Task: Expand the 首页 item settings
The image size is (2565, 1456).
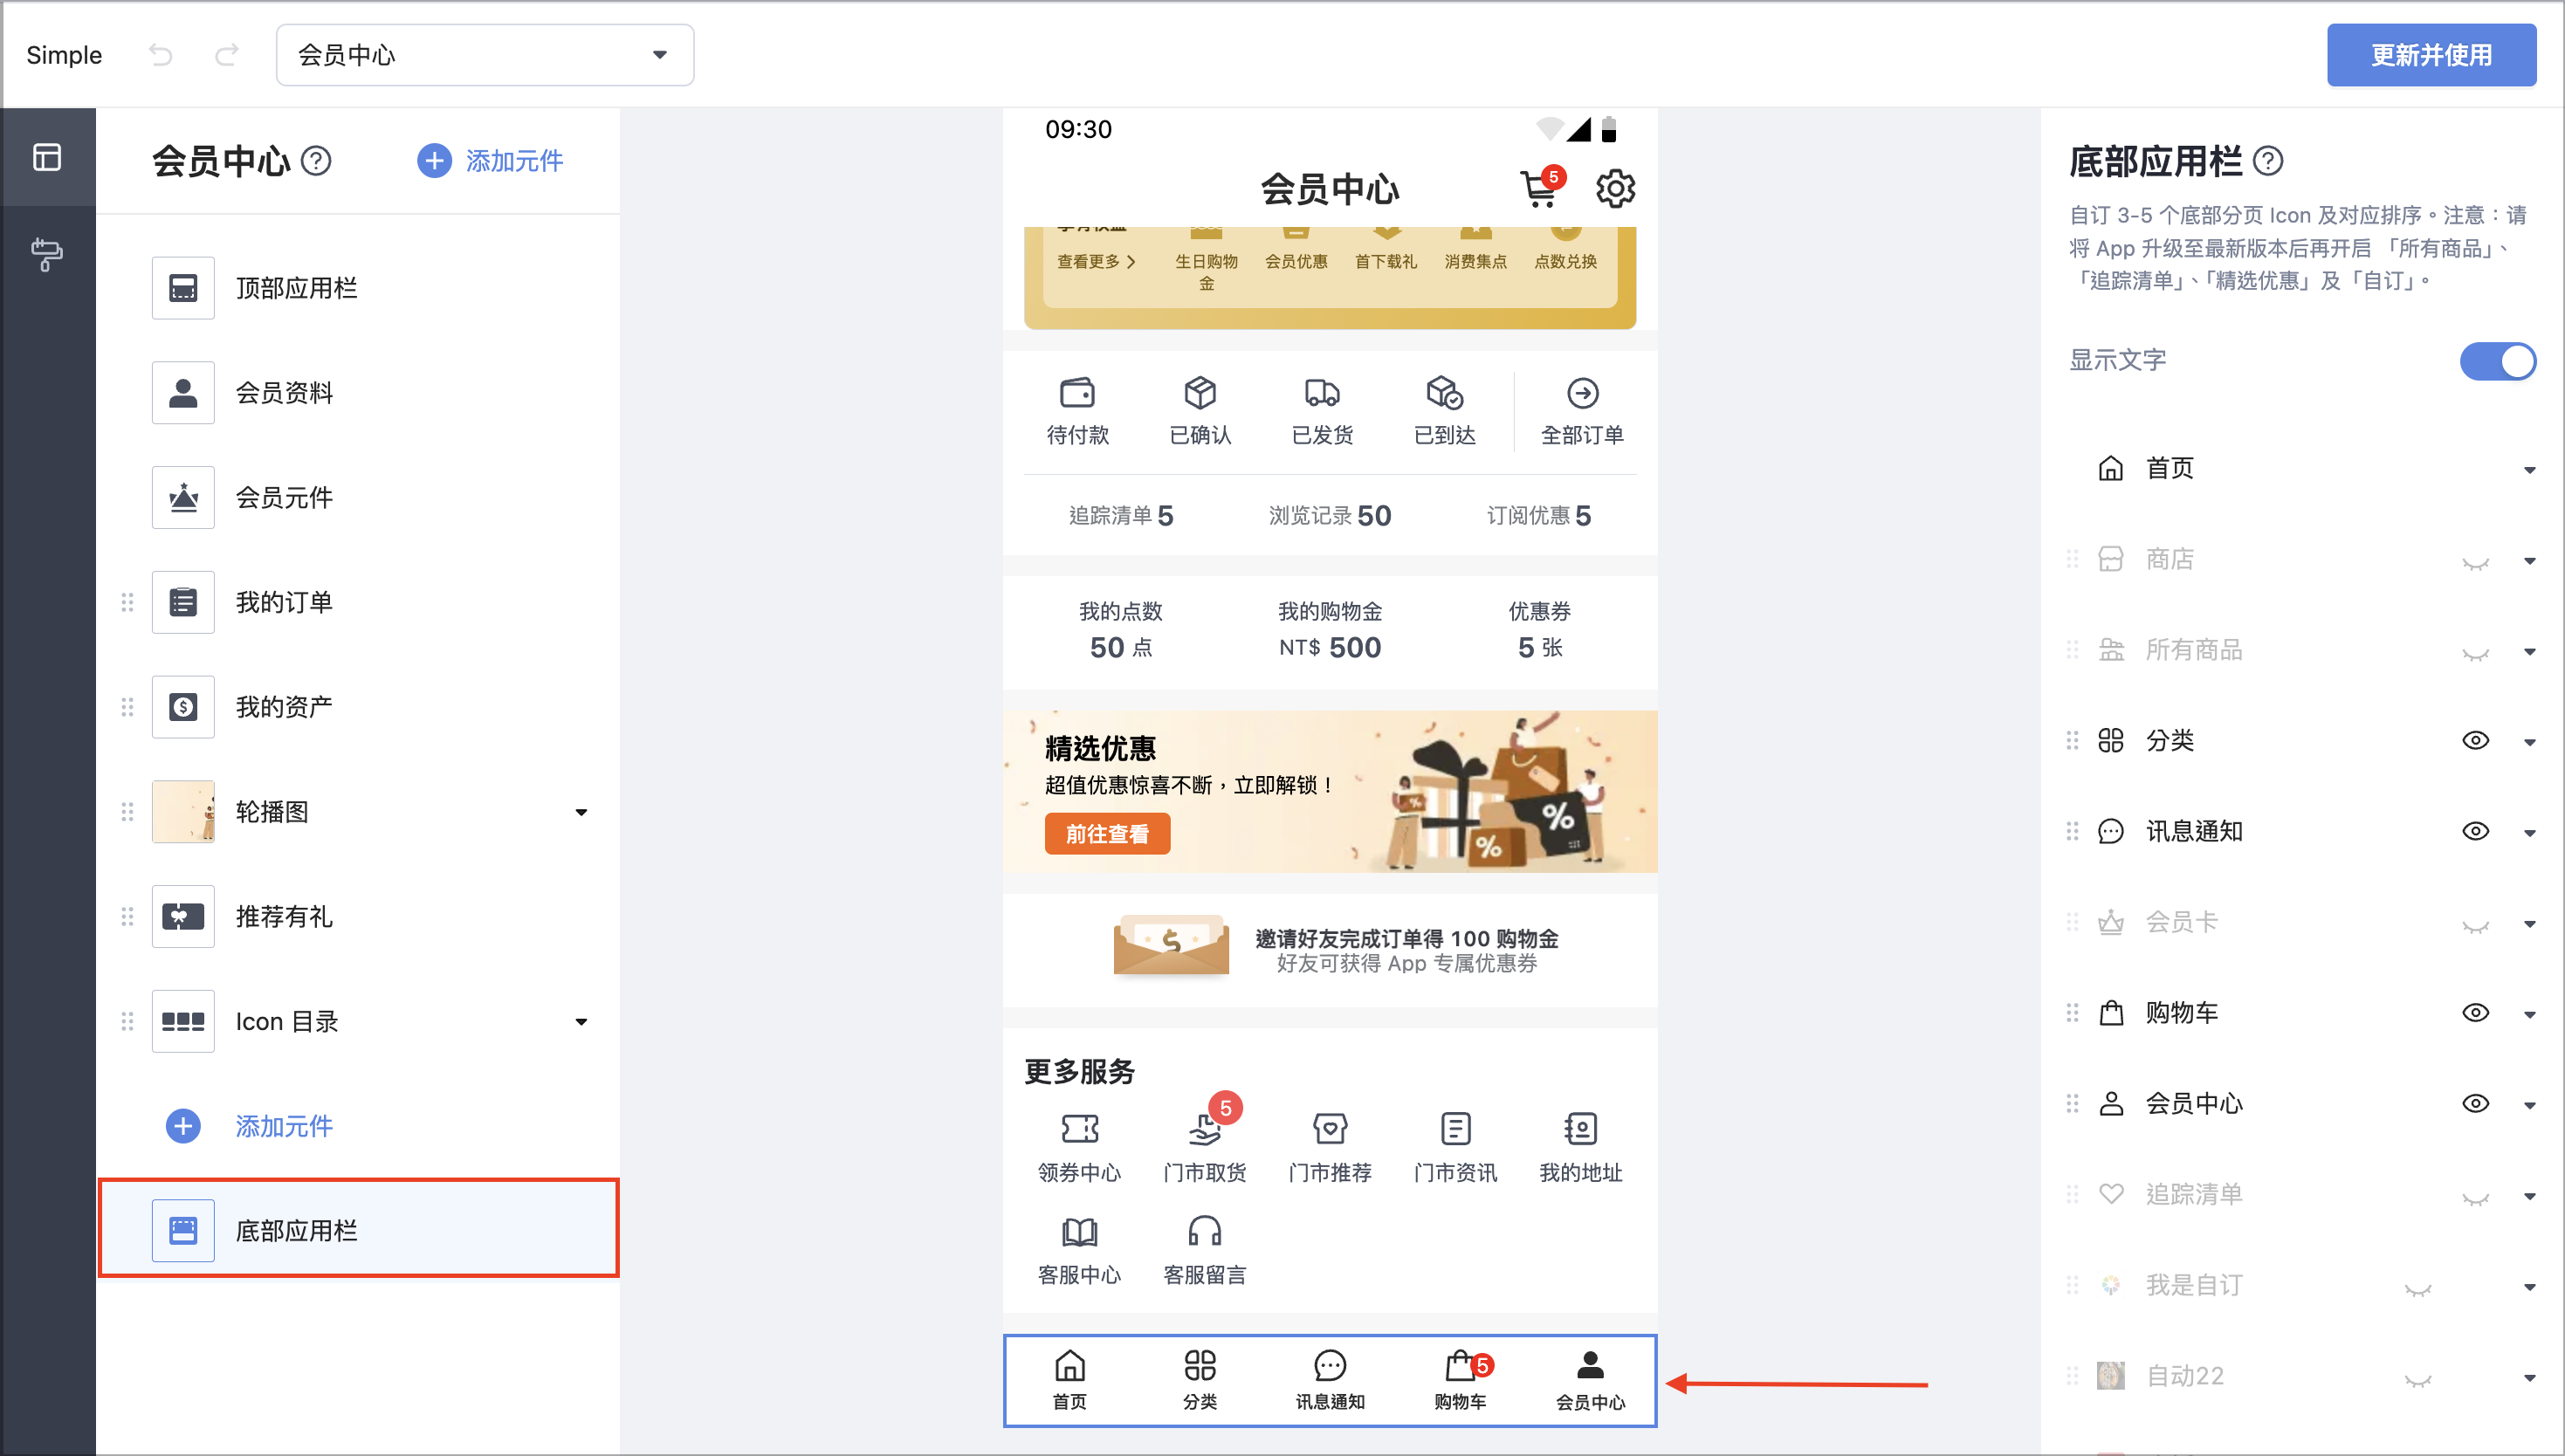Action: click(x=2529, y=470)
